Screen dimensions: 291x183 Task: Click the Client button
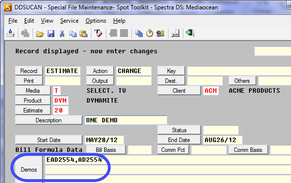179,90
